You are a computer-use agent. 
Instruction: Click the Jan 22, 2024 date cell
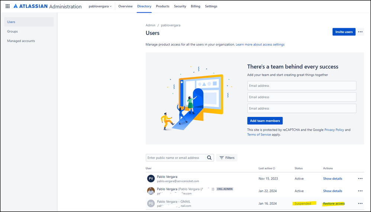click(268, 191)
